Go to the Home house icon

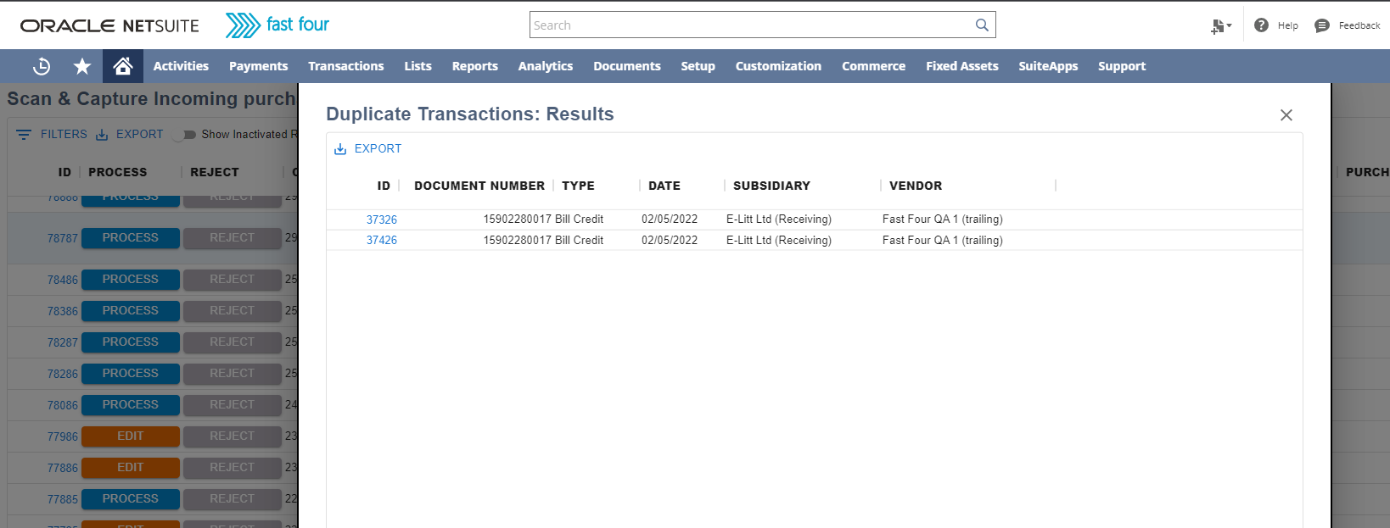[123, 65]
